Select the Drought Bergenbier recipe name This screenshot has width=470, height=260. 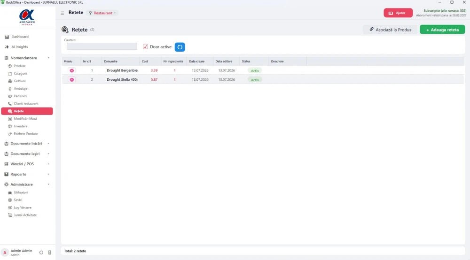pos(122,70)
